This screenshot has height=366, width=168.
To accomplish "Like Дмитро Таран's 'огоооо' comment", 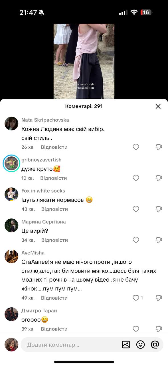I will [x=136, y=329].
